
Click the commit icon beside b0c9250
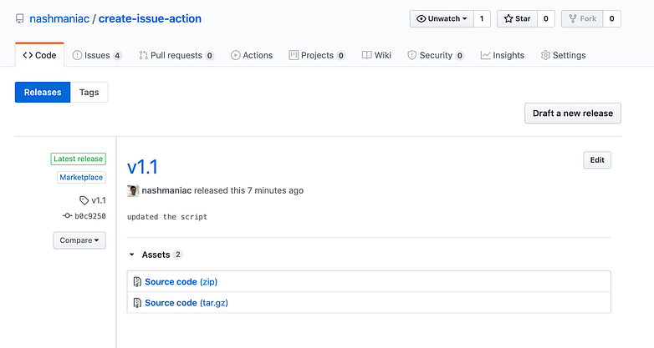point(67,215)
